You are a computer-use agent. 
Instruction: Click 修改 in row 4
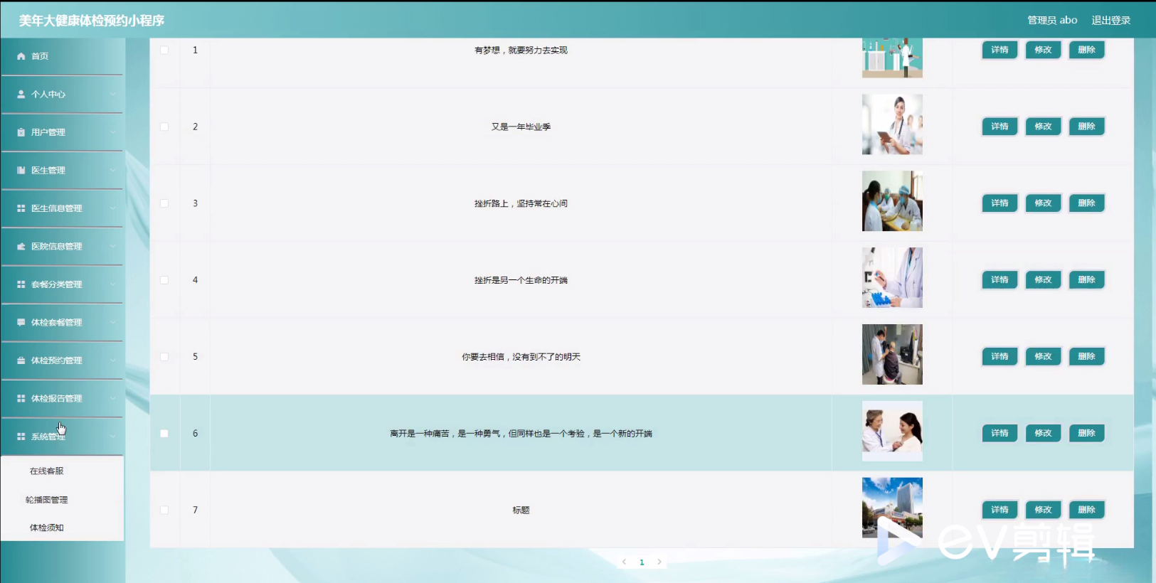click(1043, 280)
